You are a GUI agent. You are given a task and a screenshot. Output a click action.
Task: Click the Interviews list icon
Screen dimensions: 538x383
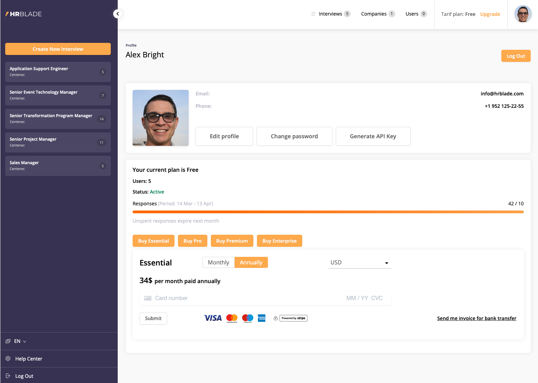tap(313, 14)
